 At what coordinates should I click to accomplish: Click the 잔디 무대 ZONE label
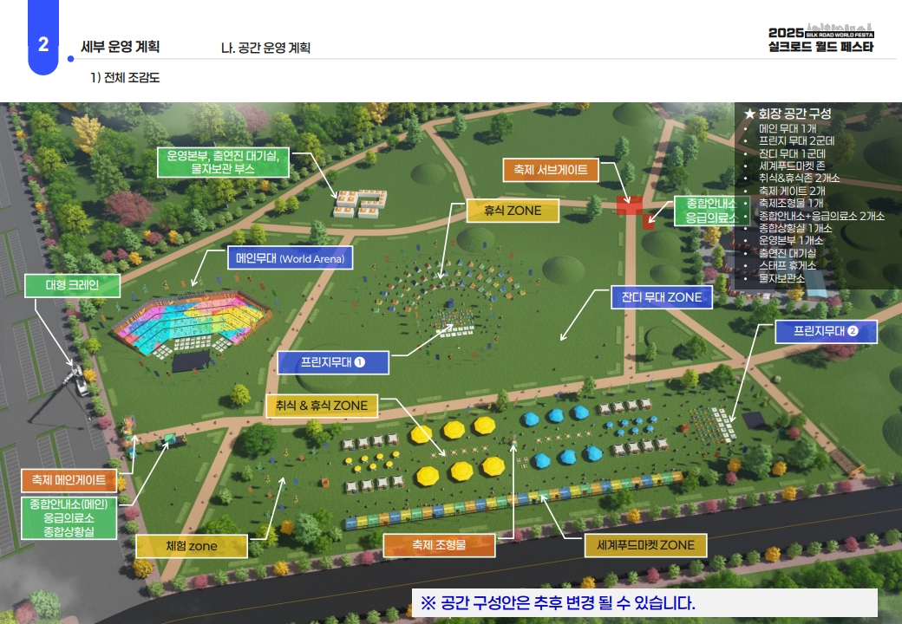[x=661, y=297]
